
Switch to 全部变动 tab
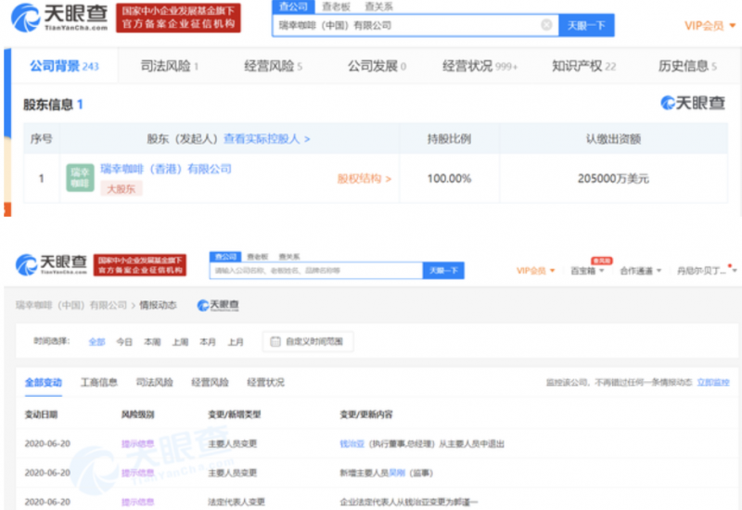44,382
